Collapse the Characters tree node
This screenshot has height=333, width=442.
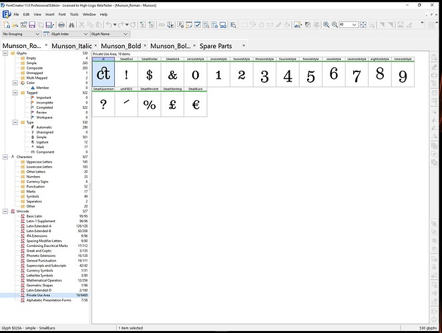coord(5,157)
